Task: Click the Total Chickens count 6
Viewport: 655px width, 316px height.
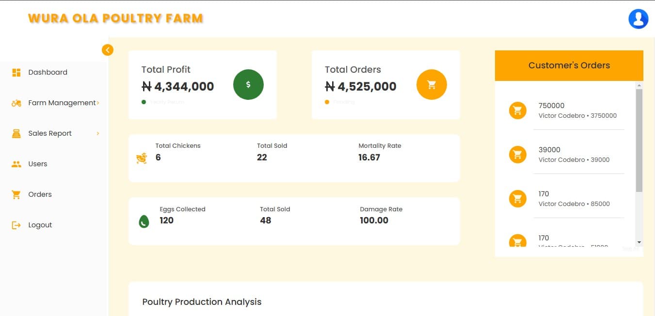Action: click(x=158, y=158)
